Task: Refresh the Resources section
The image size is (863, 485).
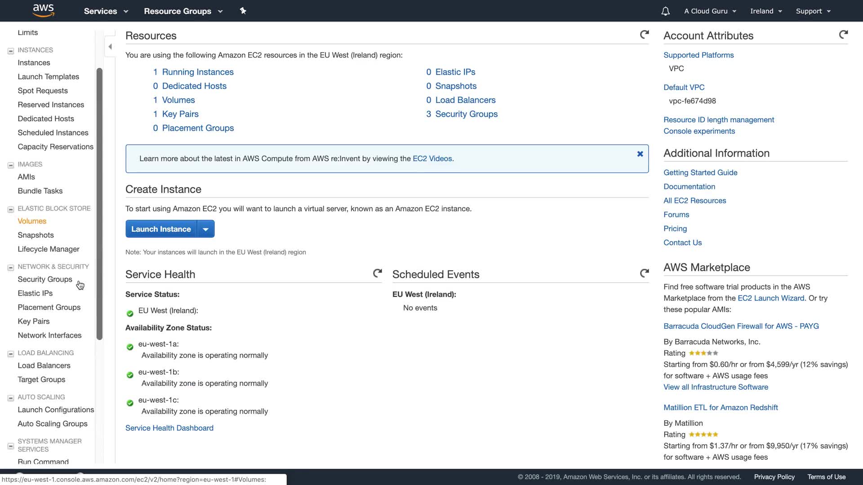Action: point(644,35)
